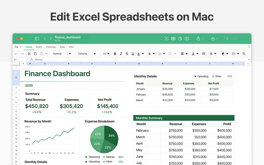Image resolution: width=264 pixels, height=165 pixels.
Task: Open the font size dropdown showing 10
Action: click(106, 54)
